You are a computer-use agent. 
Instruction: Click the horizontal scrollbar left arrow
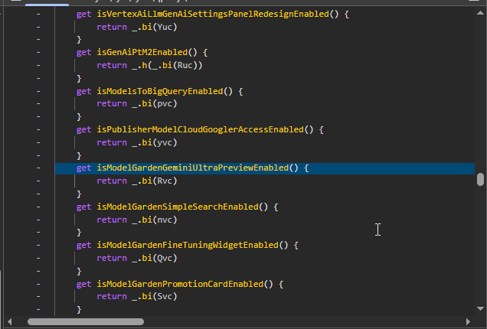(10, 321)
